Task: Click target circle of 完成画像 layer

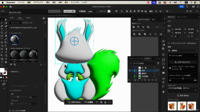Action: click(155, 76)
